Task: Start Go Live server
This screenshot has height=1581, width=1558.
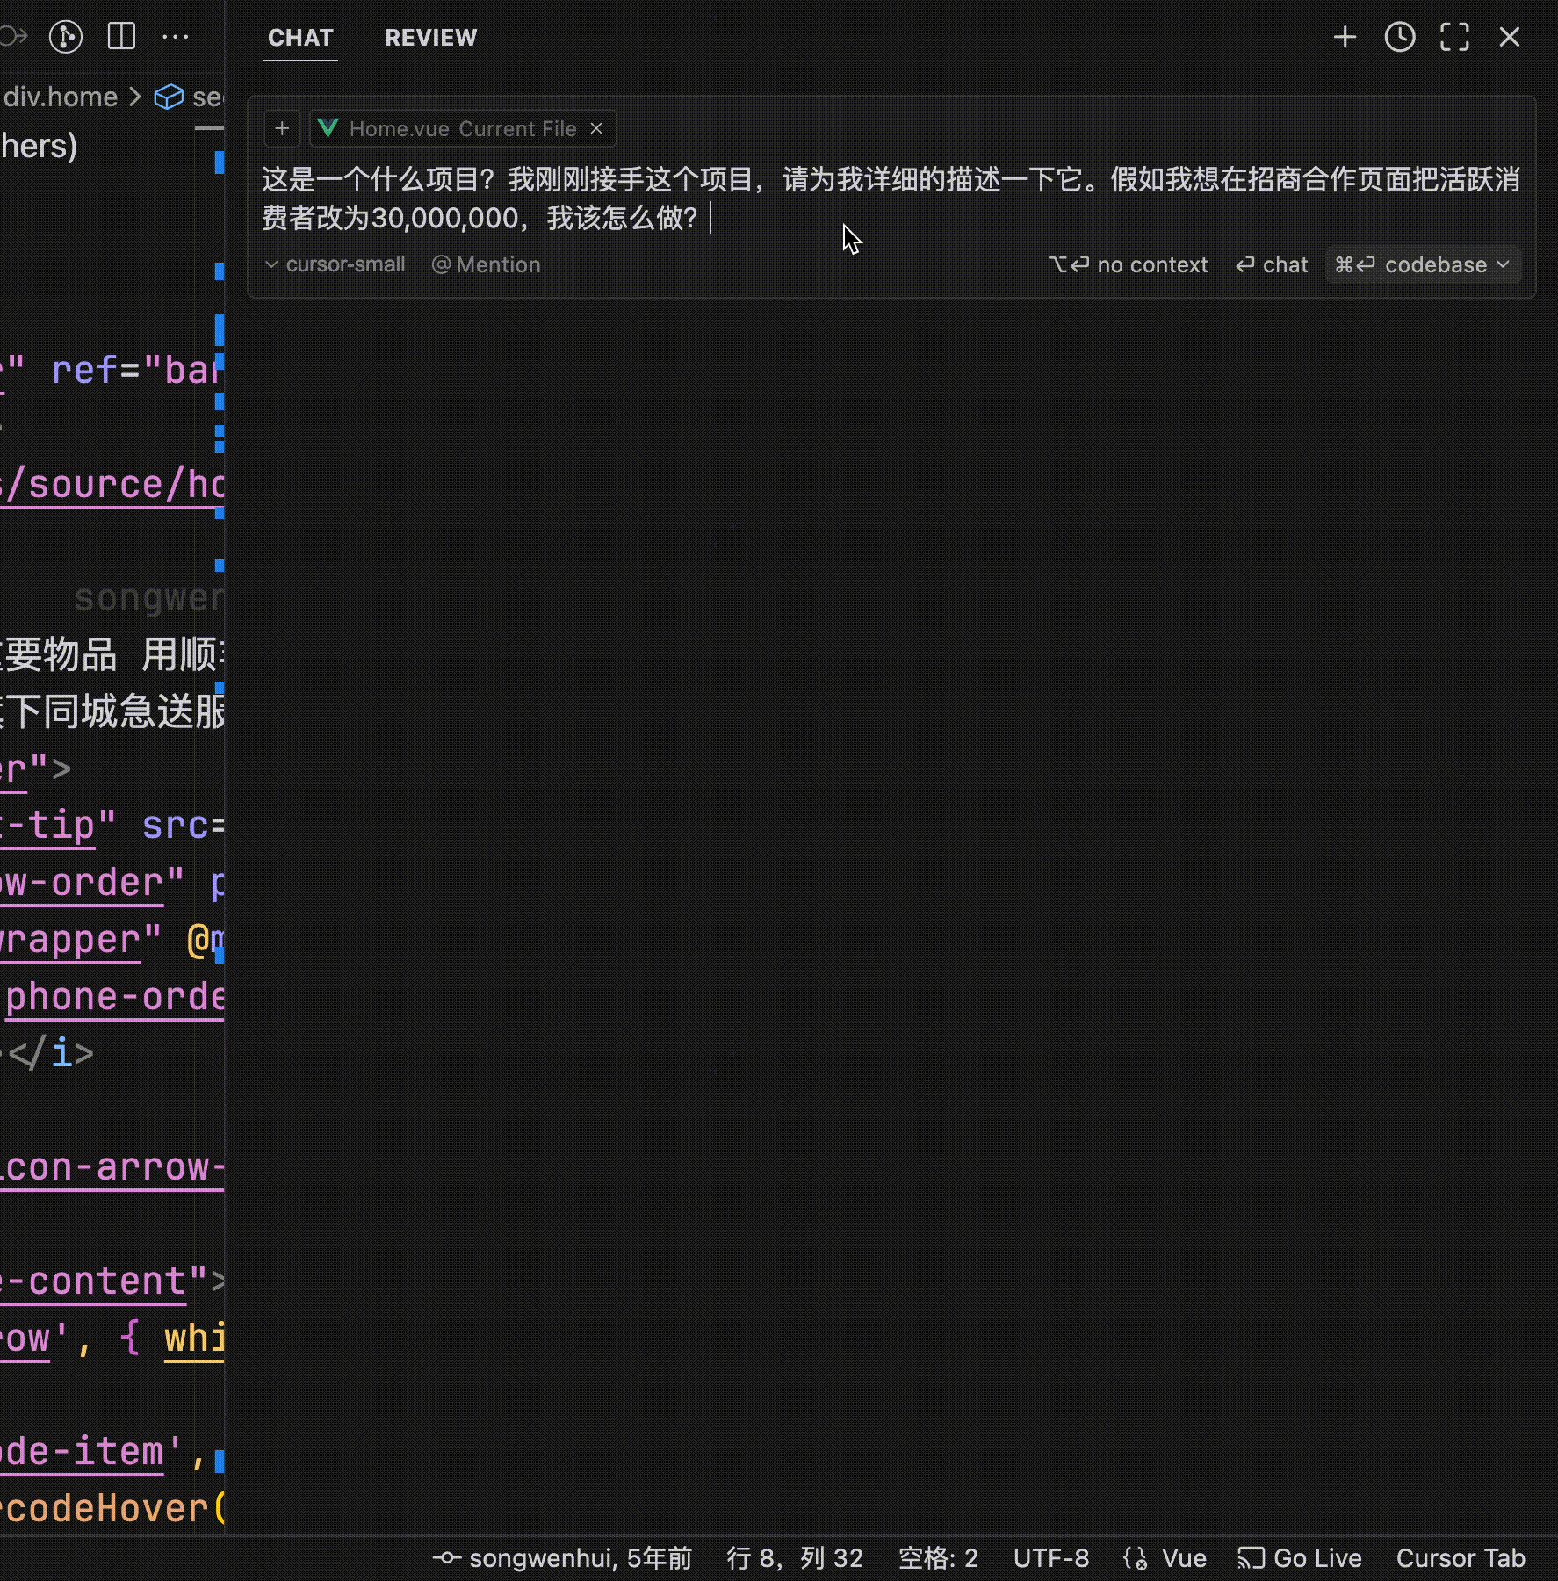Action: click(x=1300, y=1558)
